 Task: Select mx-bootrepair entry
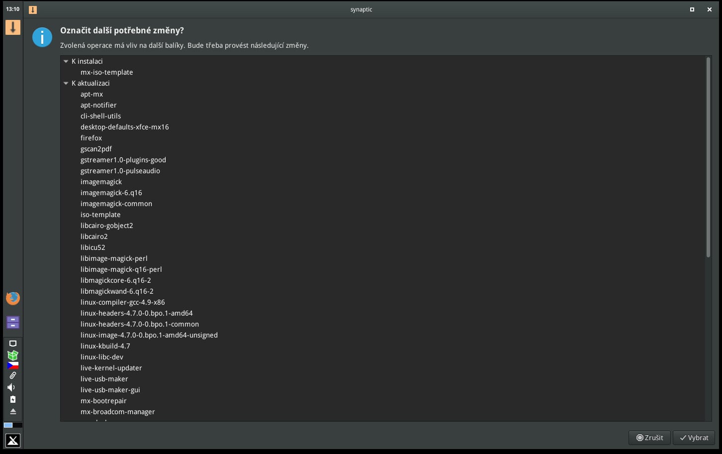pos(382,401)
